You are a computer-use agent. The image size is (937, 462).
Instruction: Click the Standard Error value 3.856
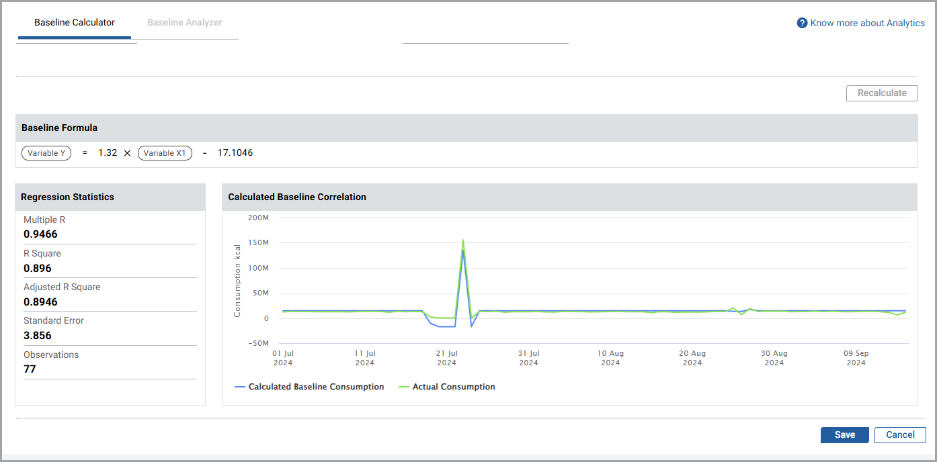tap(38, 335)
